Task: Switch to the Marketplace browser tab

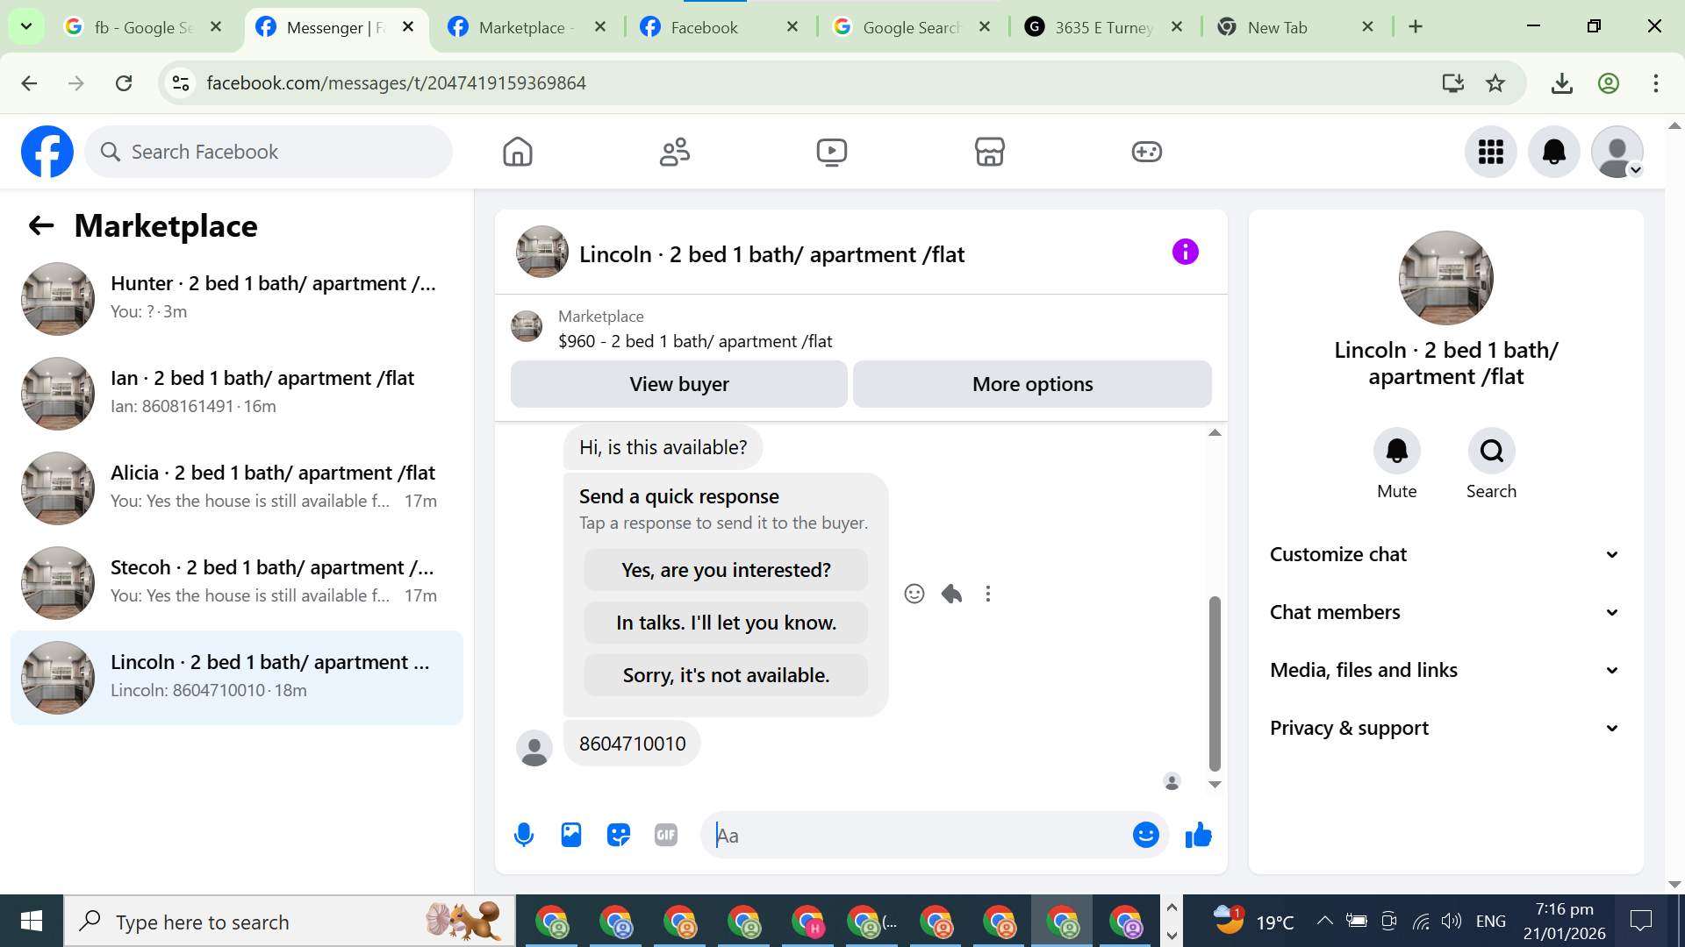Action: click(521, 27)
